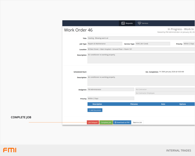Click Download as PDF button
This screenshot has width=195, height=156.
(x=122, y=122)
